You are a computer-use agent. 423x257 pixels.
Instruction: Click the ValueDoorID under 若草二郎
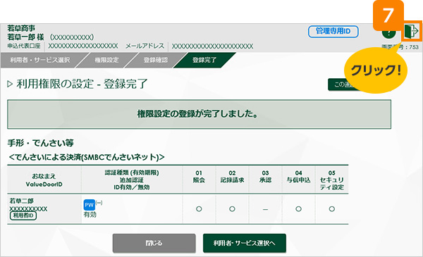28,209
